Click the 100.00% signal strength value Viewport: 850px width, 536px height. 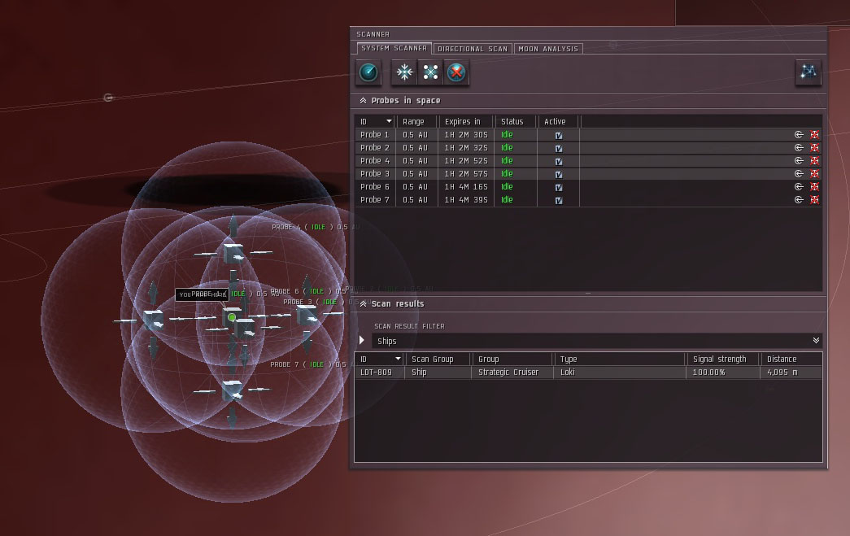(708, 373)
